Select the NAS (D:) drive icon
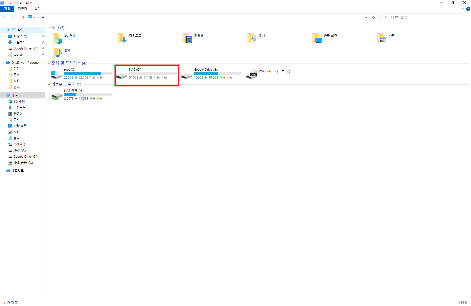Image resolution: width=471 pixels, height=306 pixels. pos(121,76)
